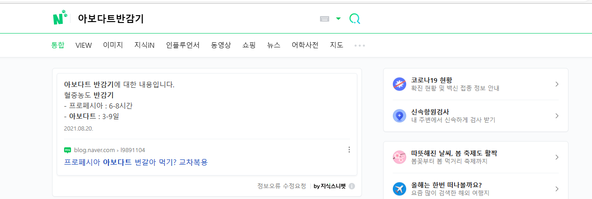
Task: Expand the search autocomplete dropdown arrow
Action: 338,19
